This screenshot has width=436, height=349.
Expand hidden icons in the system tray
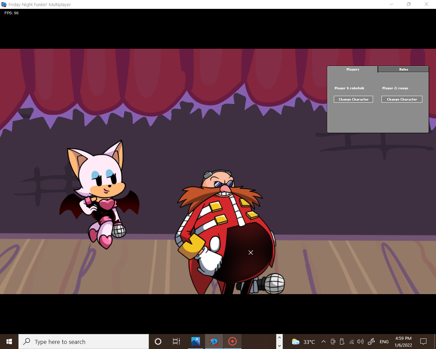323,342
